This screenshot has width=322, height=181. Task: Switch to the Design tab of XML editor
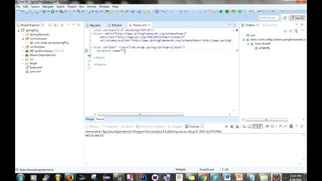(90, 119)
